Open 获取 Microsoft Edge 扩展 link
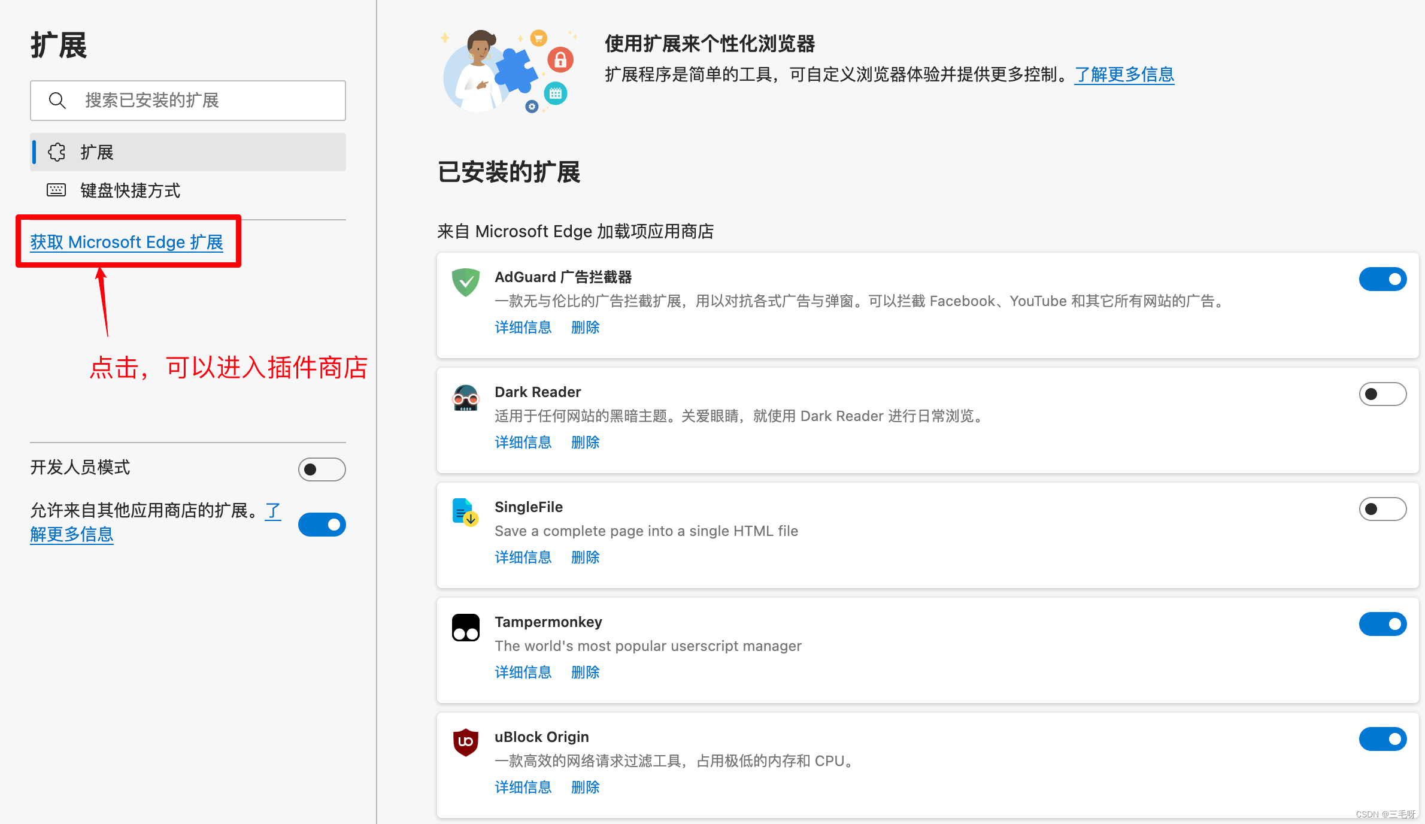1425x824 pixels. coord(126,242)
